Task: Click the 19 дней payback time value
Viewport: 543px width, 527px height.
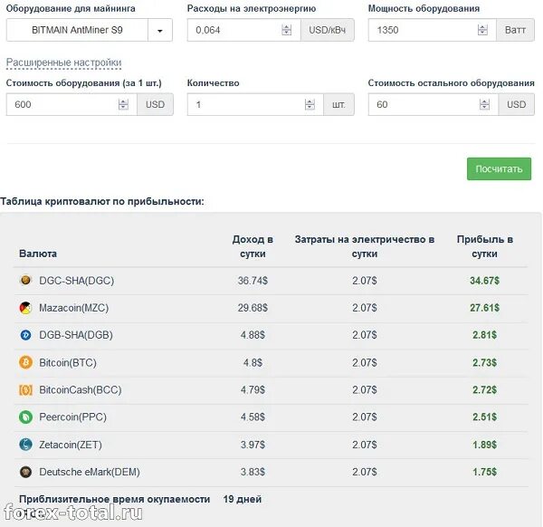Action: tap(243, 499)
